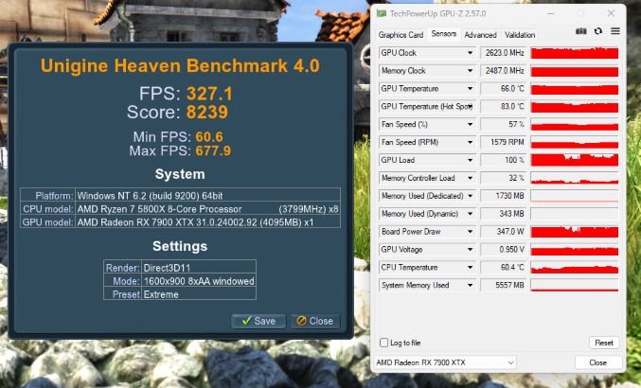Viewport: 641px width, 388px height.
Task: Click the Memory Clock history graph
Action: coord(575,71)
